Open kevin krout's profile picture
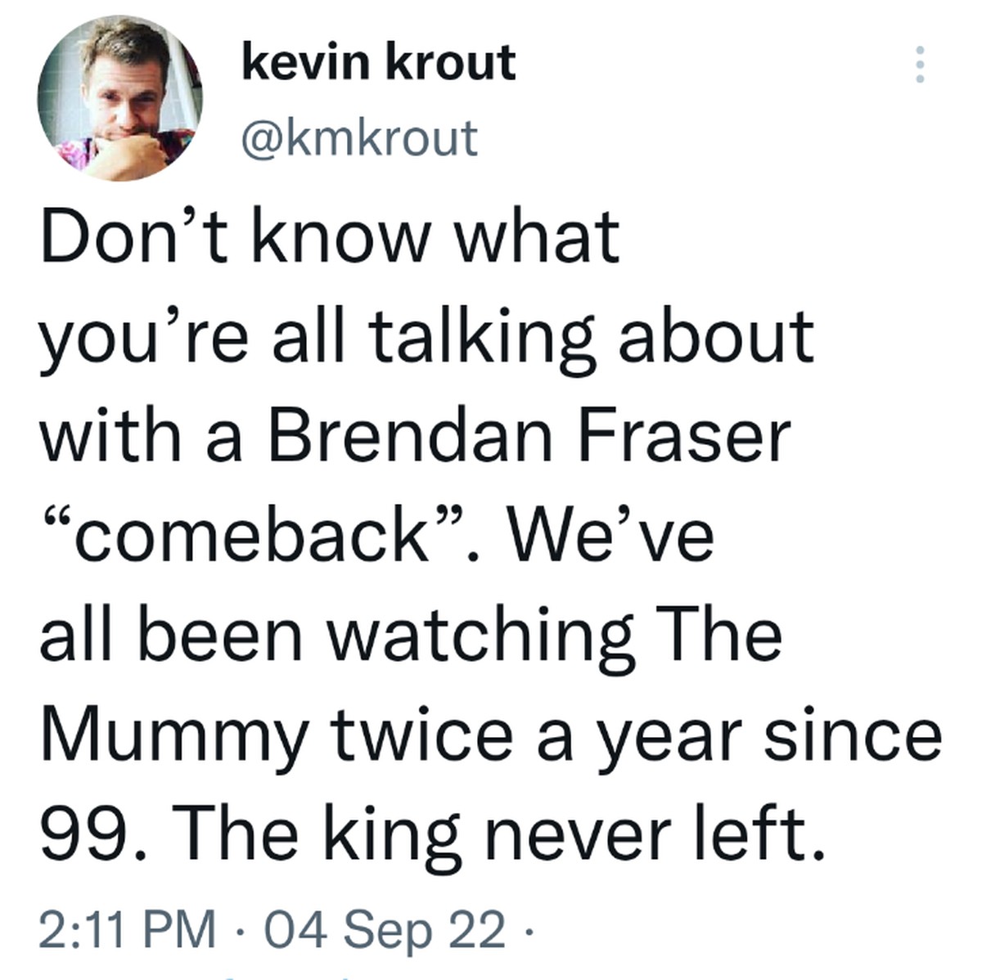The height and width of the screenshot is (980, 982). click(x=120, y=98)
